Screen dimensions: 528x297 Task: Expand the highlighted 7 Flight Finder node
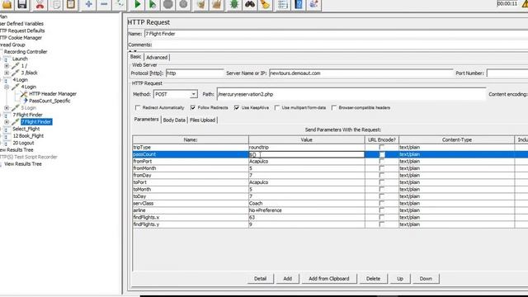click(7, 122)
